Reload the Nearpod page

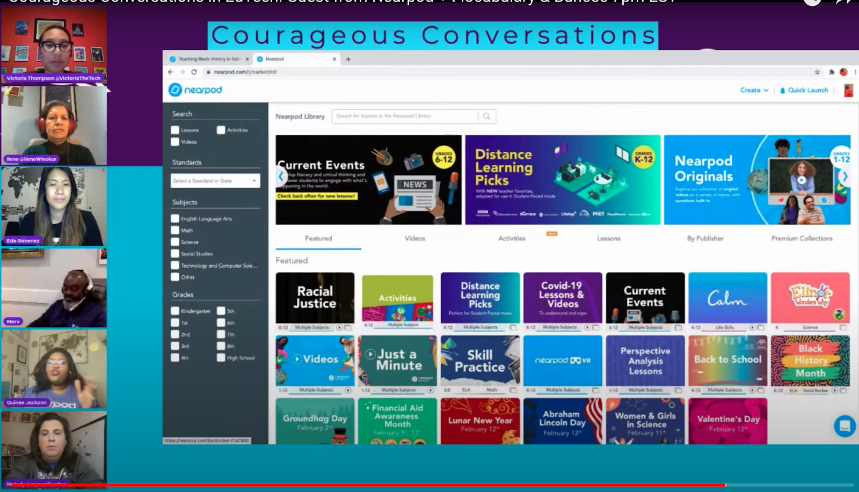point(194,72)
